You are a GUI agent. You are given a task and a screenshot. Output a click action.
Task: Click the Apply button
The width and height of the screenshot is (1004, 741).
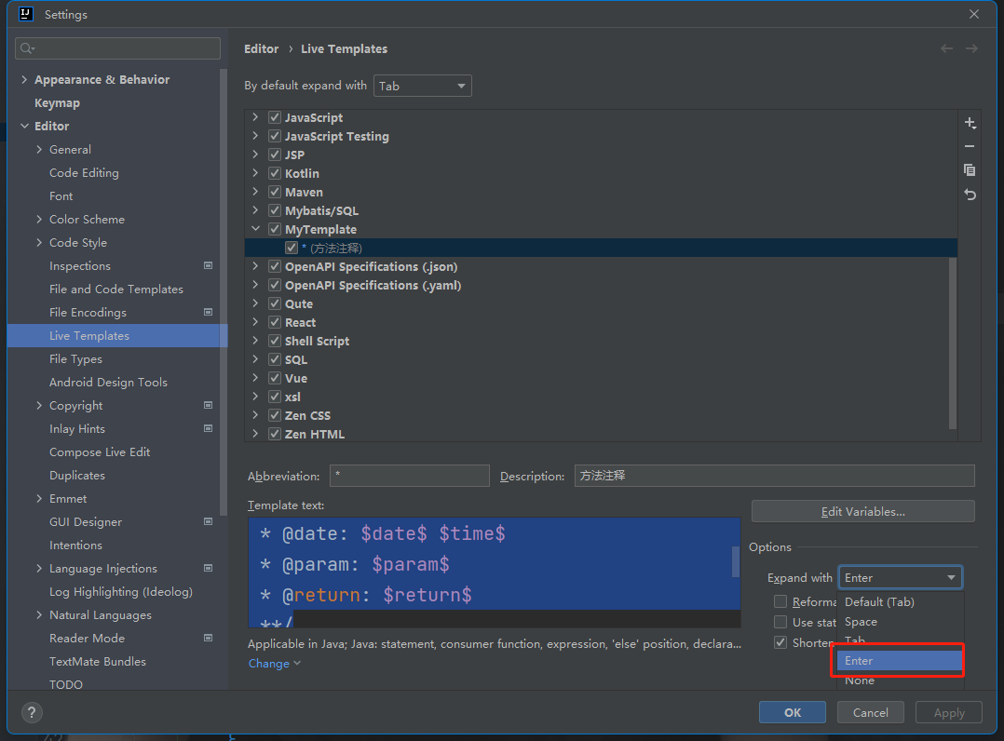[949, 712]
